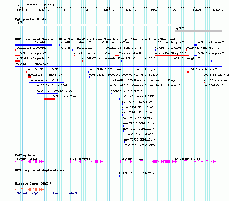Click the %ID:92.6972|Length:2054 segmental duplication
This screenshot has height=201, width=229.
119,176
